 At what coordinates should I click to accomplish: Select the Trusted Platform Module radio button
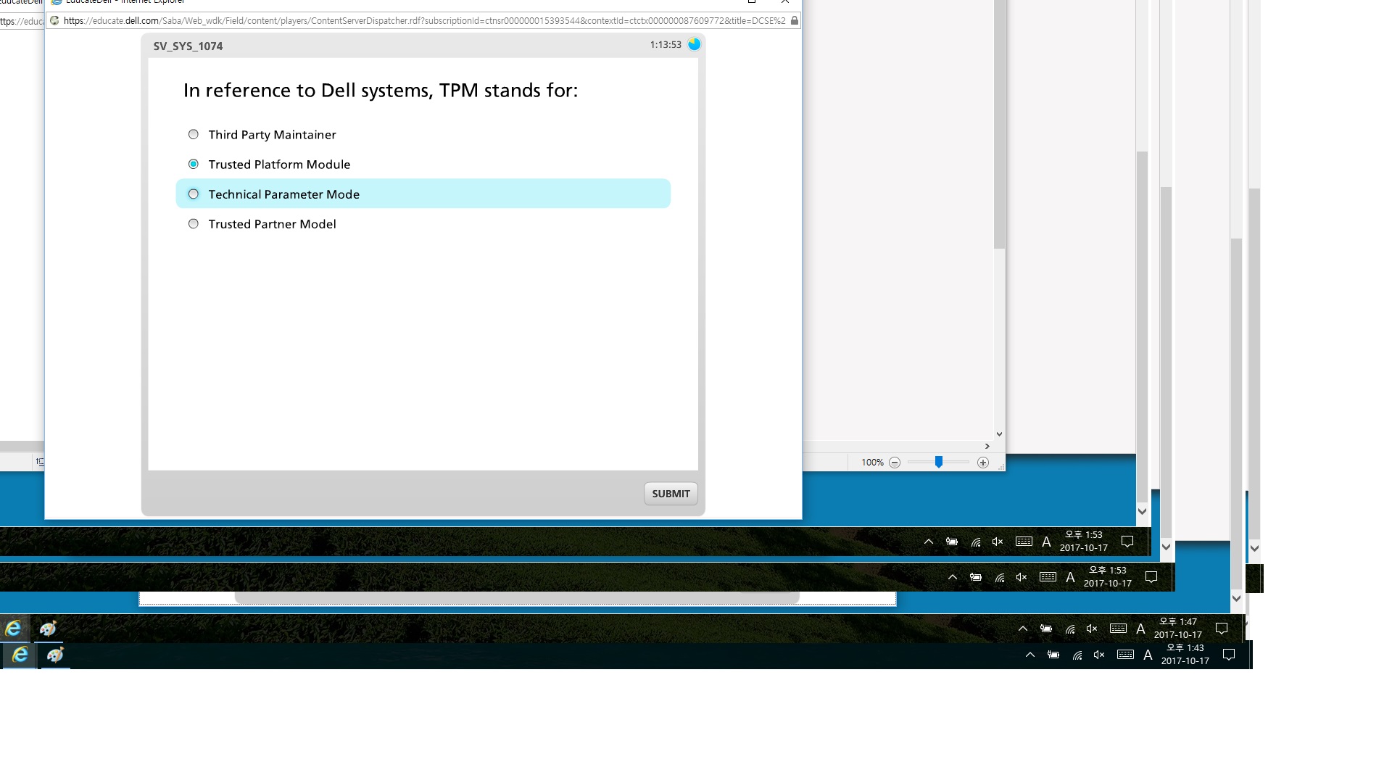click(193, 164)
